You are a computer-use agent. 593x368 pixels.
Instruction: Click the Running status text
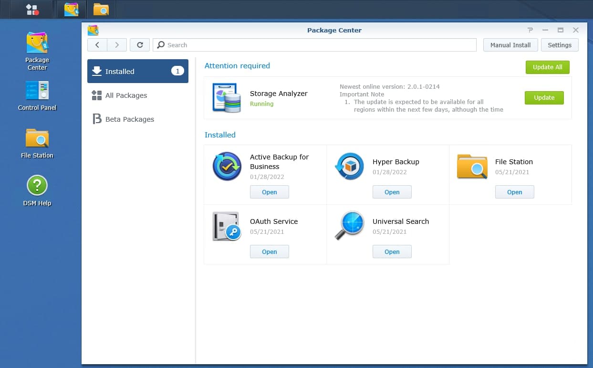[x=262, y=104]
